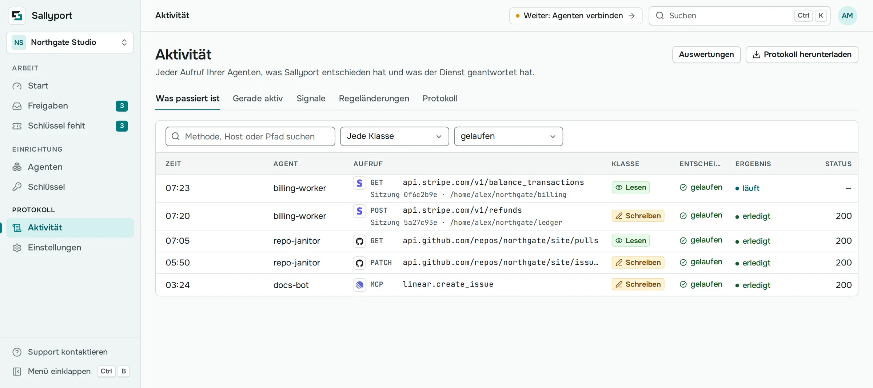873x388 pixels.
Task: Switch to Regeländerungen tab
Action: click(374, 99)
